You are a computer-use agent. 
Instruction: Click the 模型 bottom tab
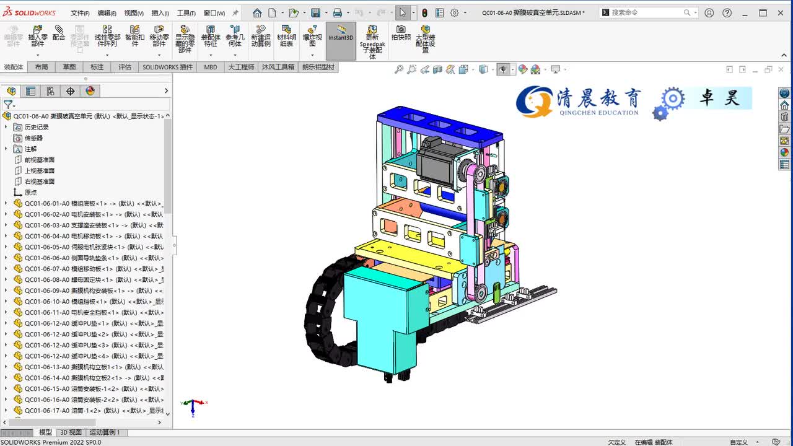[x=45, y=432]
